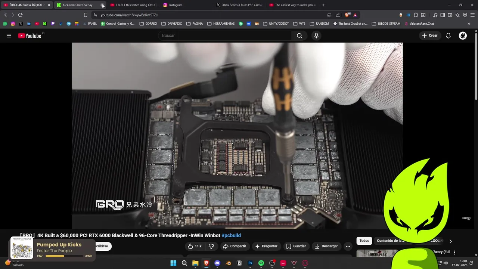Show more filter chips with right chevron
This screenshot has height=269, width=478.
pyautogui.click(x=450, y=241)
